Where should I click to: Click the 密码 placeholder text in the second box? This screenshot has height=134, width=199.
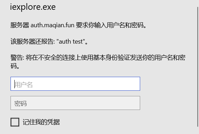click(20, 104)
